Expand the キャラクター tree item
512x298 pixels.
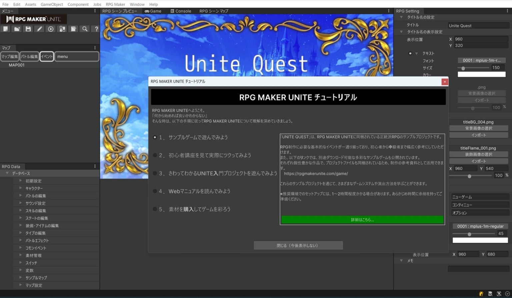pyautogui.click(x=21, y=188)
